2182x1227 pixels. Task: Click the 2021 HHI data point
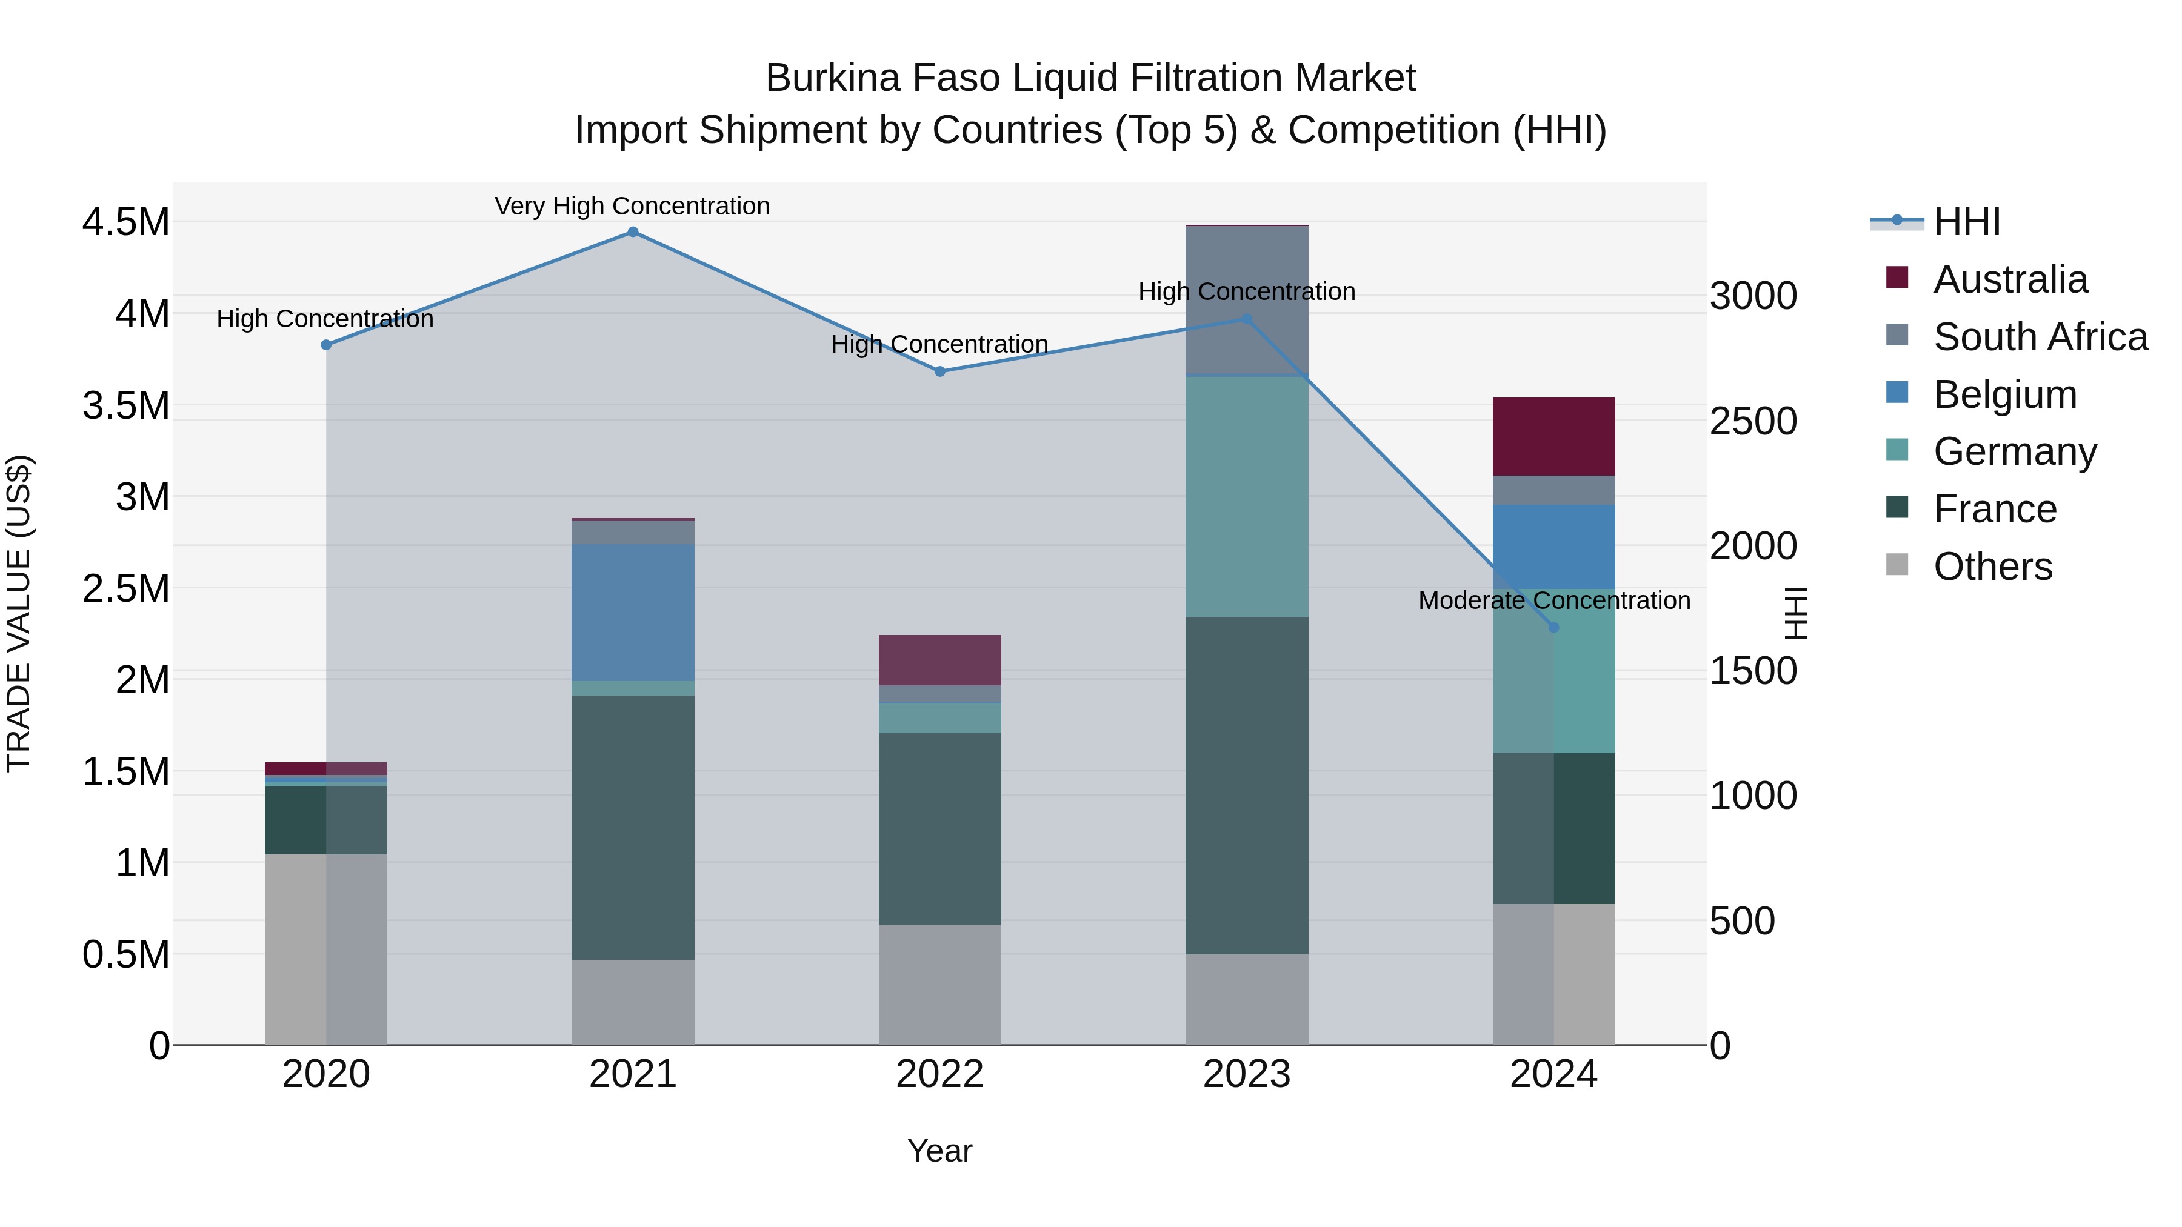[x=633, y=232]
